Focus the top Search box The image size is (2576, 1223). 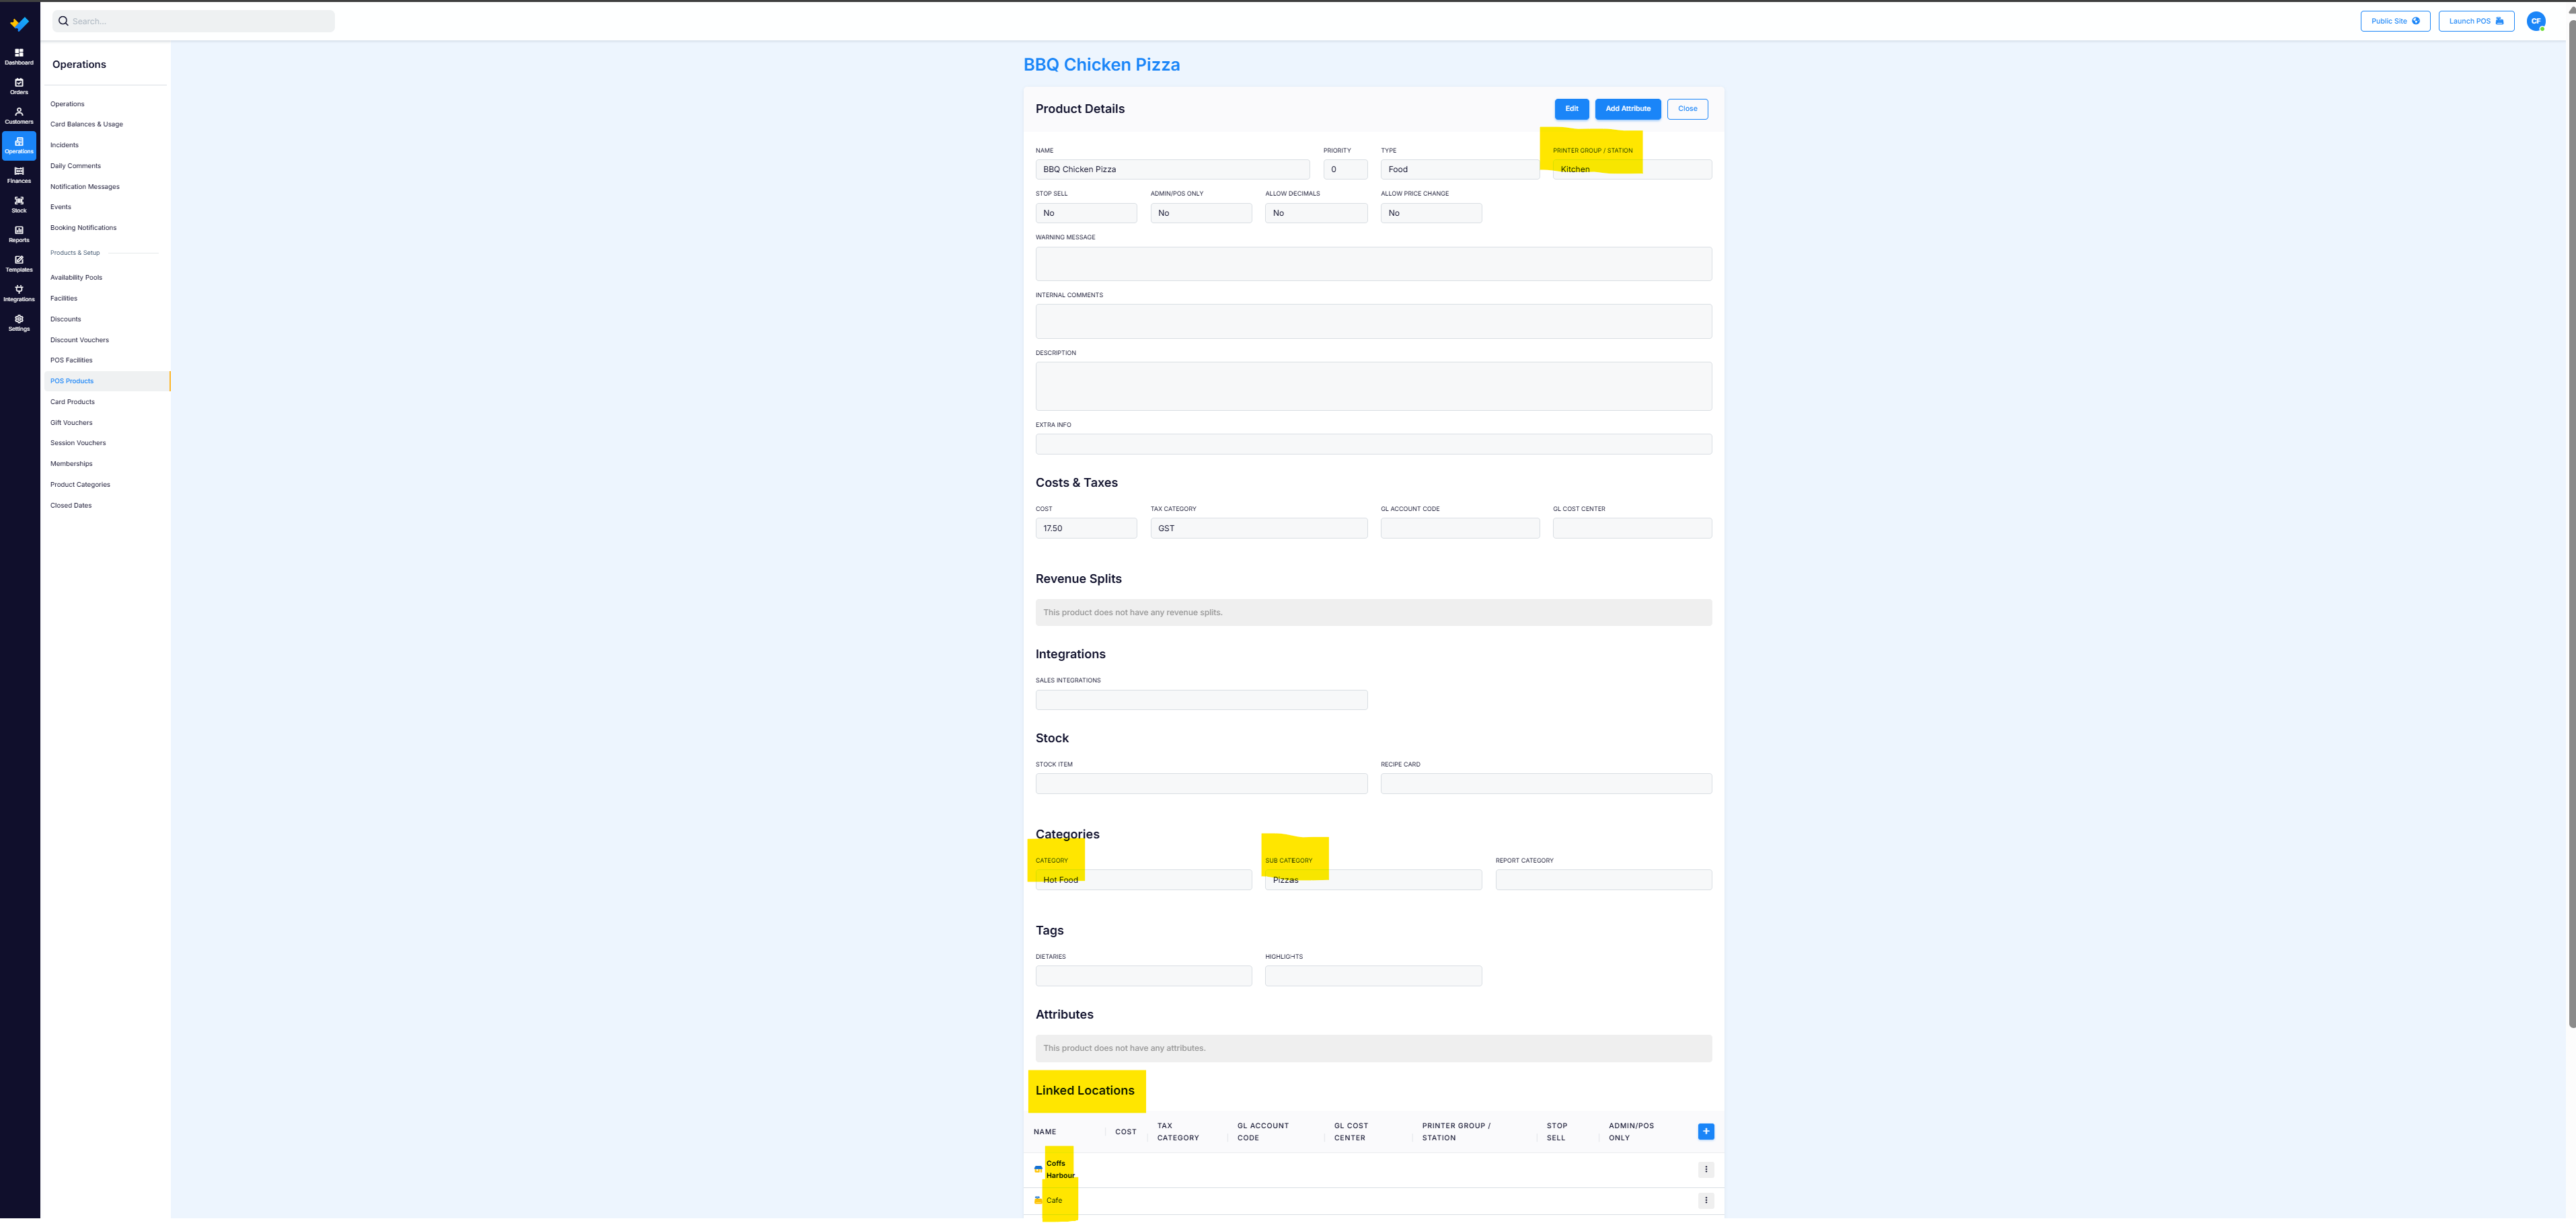click(x=194, y=21)
